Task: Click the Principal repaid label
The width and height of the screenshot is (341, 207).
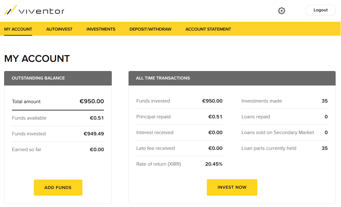Action: [153, 117]
